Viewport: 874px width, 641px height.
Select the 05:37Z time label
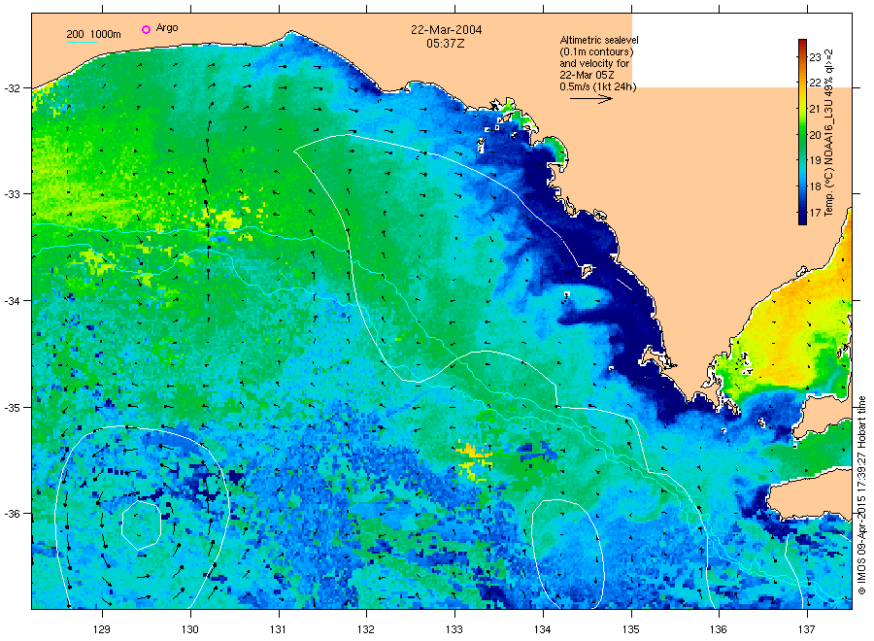446,44
